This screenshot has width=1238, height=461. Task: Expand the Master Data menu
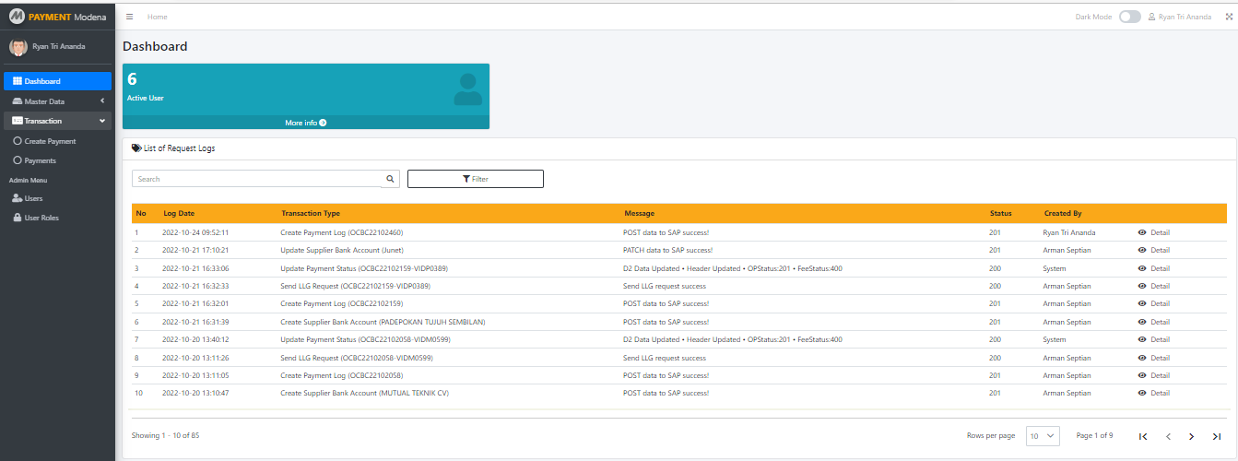coord(57,101)
